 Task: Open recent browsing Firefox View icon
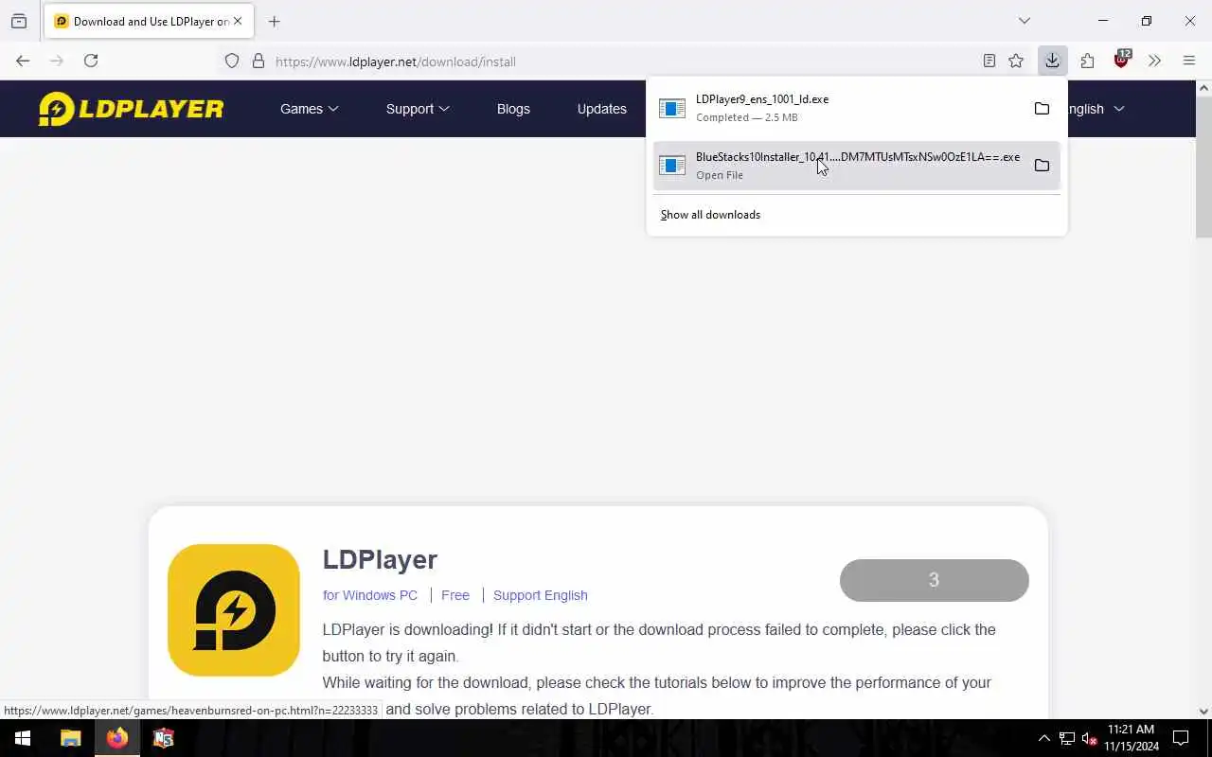click(19, 21)
